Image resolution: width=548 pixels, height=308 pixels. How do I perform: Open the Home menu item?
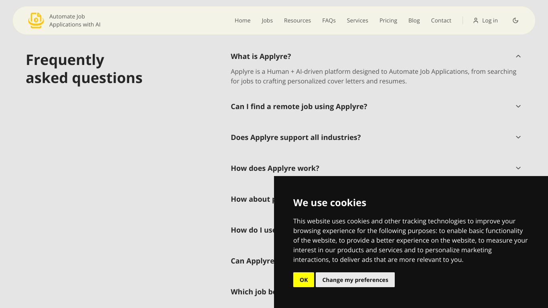(x=243, y=20)
